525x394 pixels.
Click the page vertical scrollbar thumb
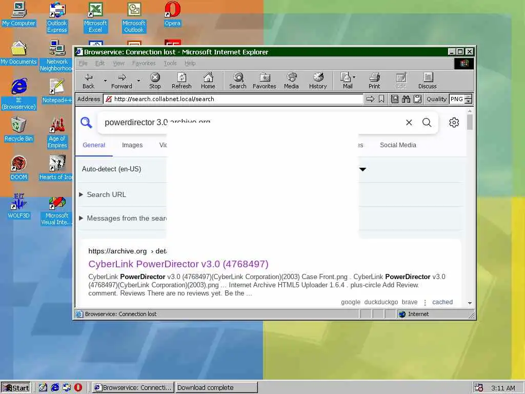tap(470, 122)
